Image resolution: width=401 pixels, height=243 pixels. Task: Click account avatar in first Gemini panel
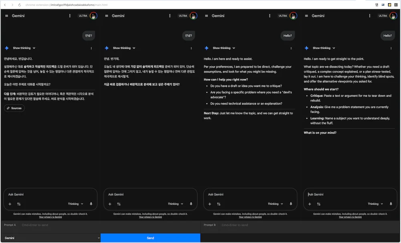93,16
